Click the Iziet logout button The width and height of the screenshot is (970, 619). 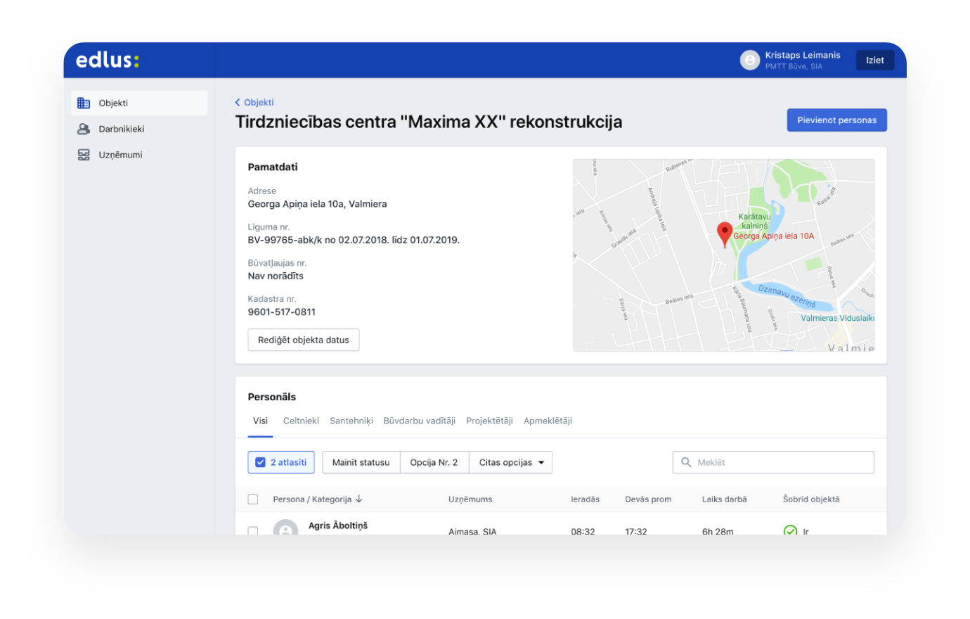click(x=875, y=60)
